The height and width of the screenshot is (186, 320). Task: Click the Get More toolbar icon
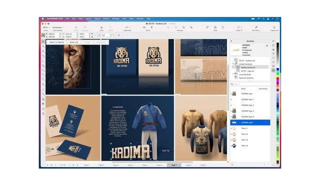(x=256, y=27)
